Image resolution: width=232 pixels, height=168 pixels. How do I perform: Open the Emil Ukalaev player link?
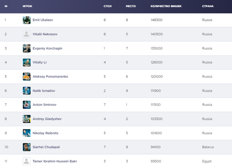43,20
